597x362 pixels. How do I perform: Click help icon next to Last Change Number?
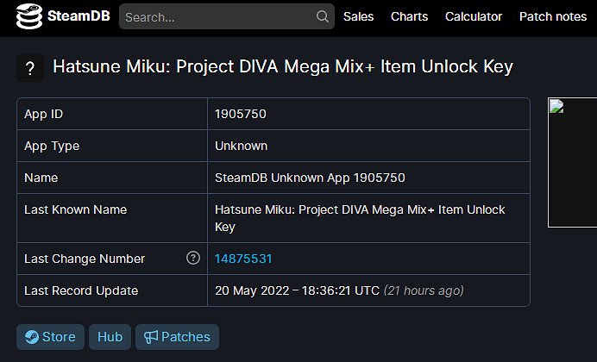click(x=193, y=259)
